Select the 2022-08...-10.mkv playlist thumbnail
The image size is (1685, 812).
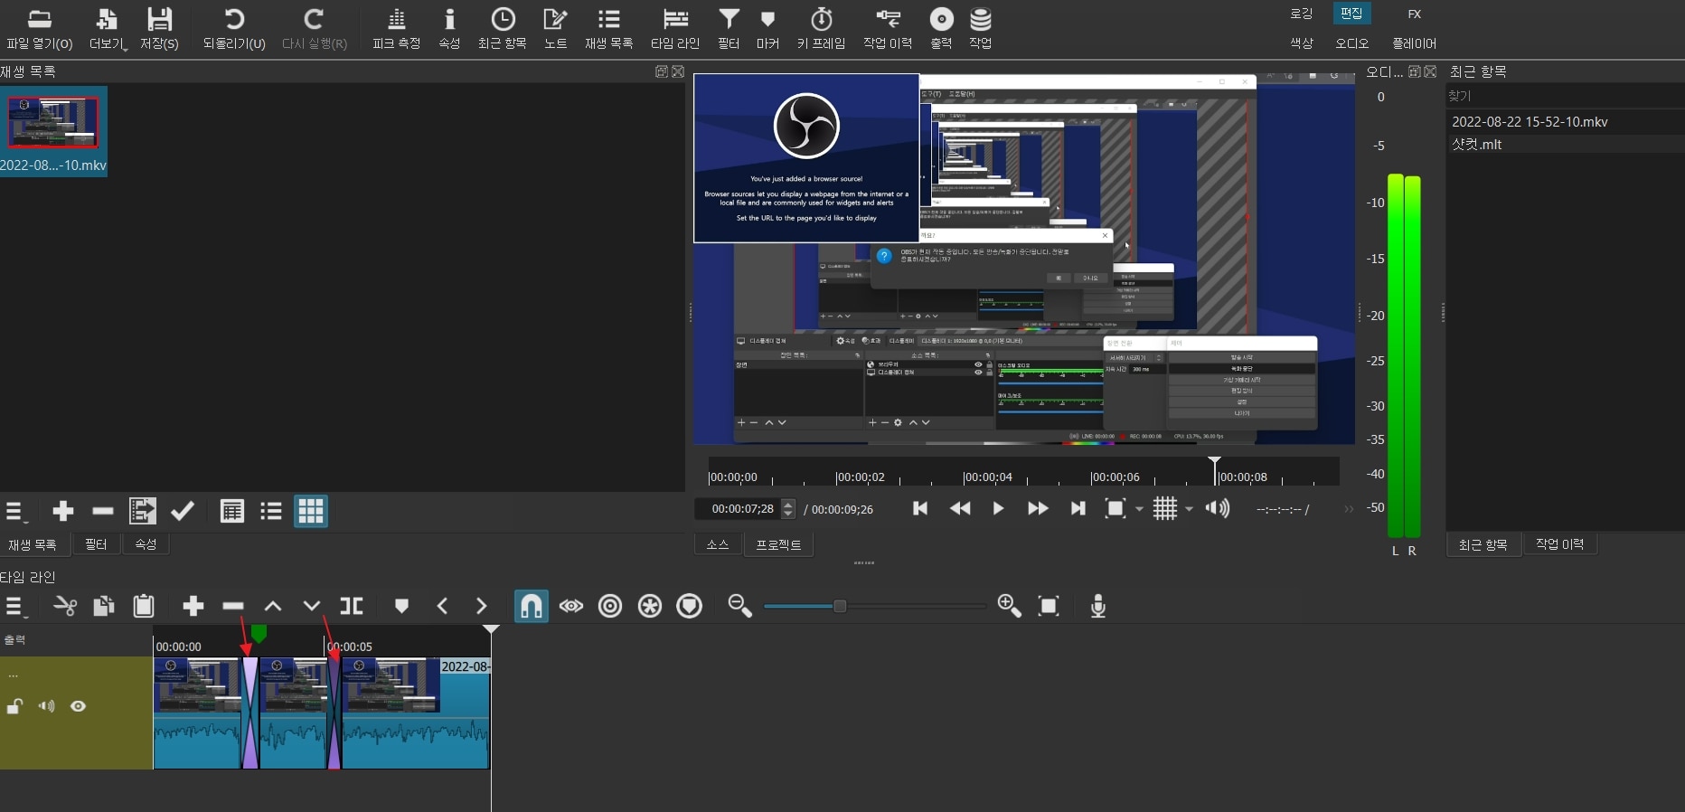point(53,131)
